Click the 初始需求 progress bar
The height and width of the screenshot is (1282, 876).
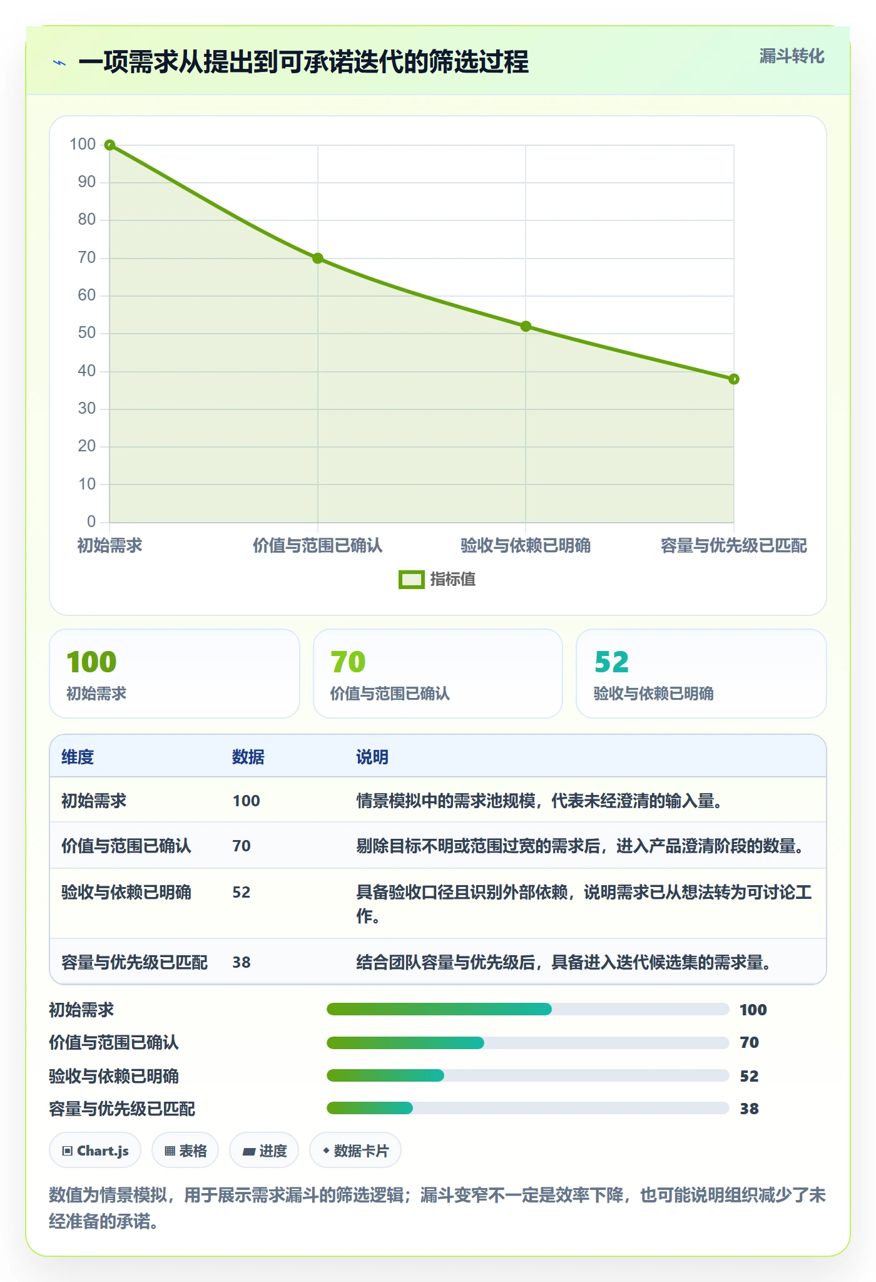pos(528,1009)
